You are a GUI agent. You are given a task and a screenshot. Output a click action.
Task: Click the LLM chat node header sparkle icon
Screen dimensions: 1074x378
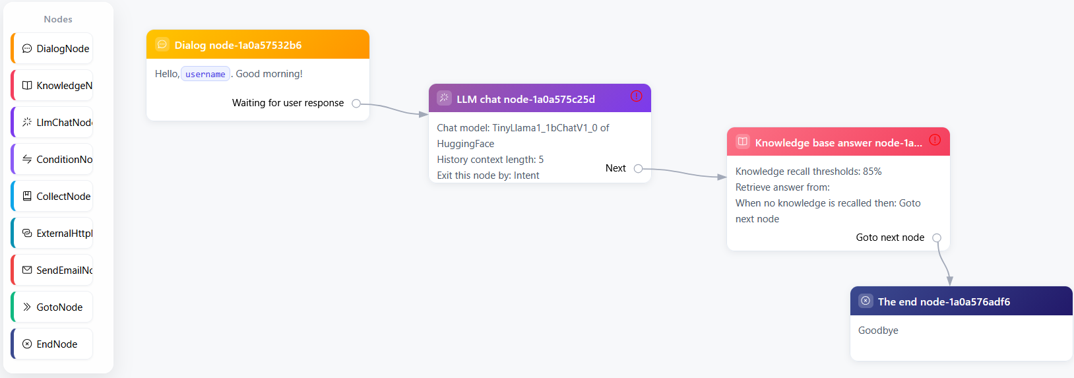(x=444, y=98)
